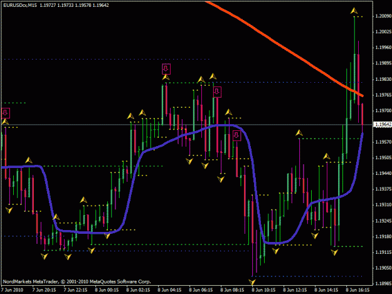Click the 1.19050 price axis label
This screenshot has height=294, width=392.
(x=383, y=268)
